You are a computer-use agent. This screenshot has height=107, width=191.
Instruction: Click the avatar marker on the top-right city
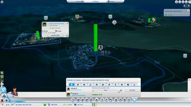click(154, 19)
